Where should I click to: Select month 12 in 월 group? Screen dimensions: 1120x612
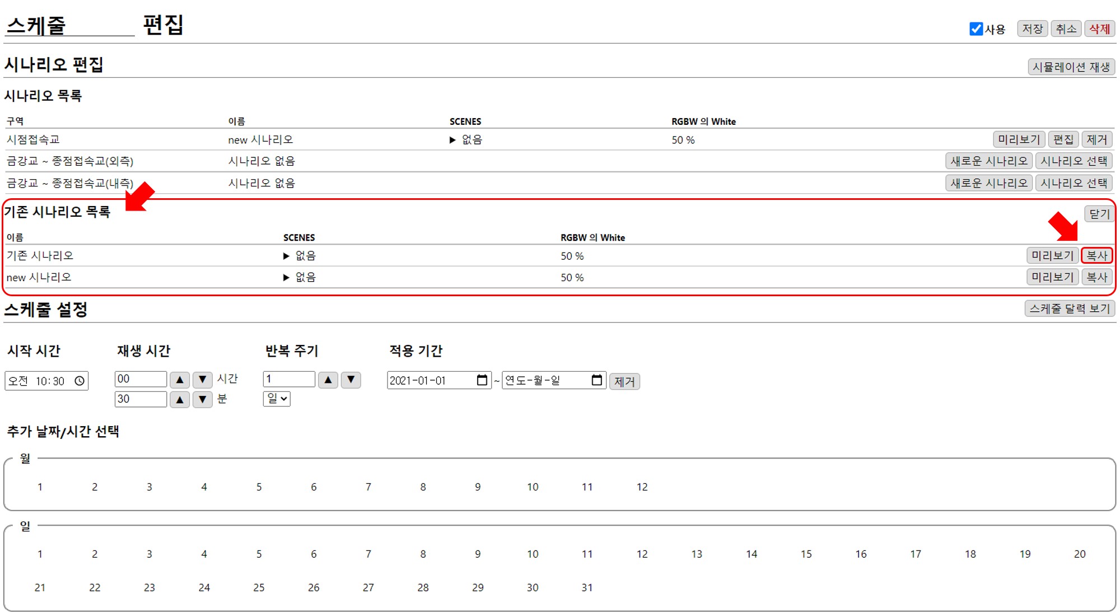642,487
